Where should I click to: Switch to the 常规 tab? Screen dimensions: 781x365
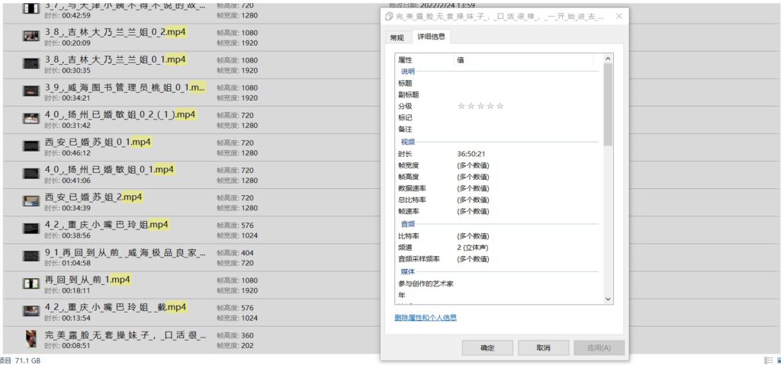point(397,37)
